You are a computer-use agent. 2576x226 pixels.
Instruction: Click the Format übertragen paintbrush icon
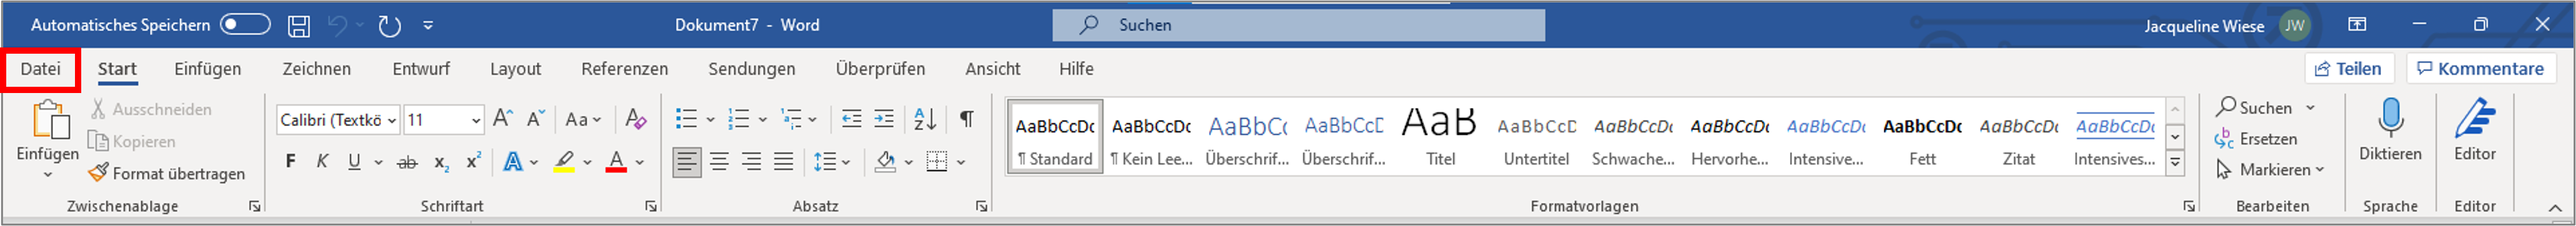click(x=98, y=172)
